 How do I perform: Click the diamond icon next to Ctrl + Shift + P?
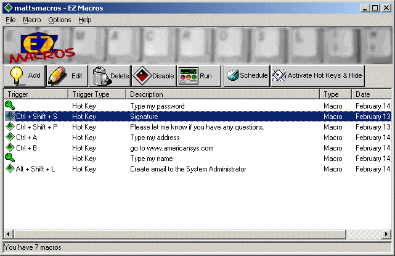(10, 126)
